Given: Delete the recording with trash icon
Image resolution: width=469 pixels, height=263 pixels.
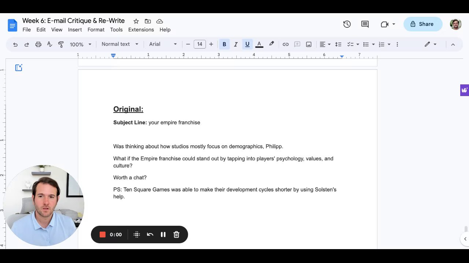Looking at the screenshot, I should click(176, 235).
